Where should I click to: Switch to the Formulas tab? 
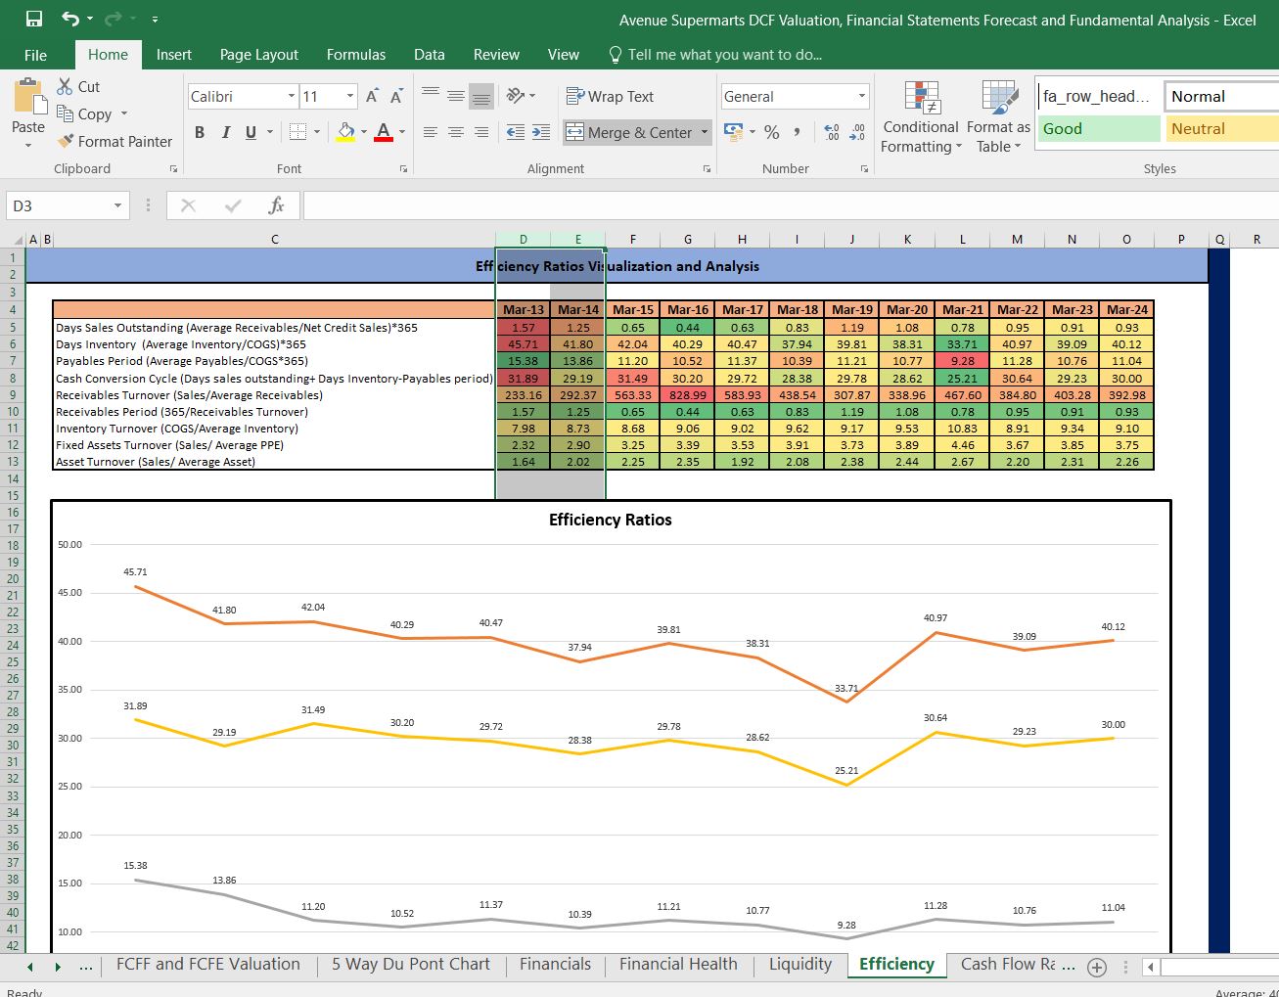tap(356, 55)
